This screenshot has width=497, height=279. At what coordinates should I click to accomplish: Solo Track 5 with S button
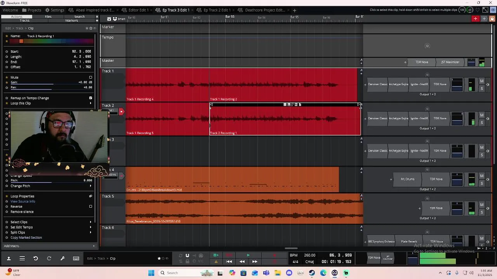click(482, 212)
